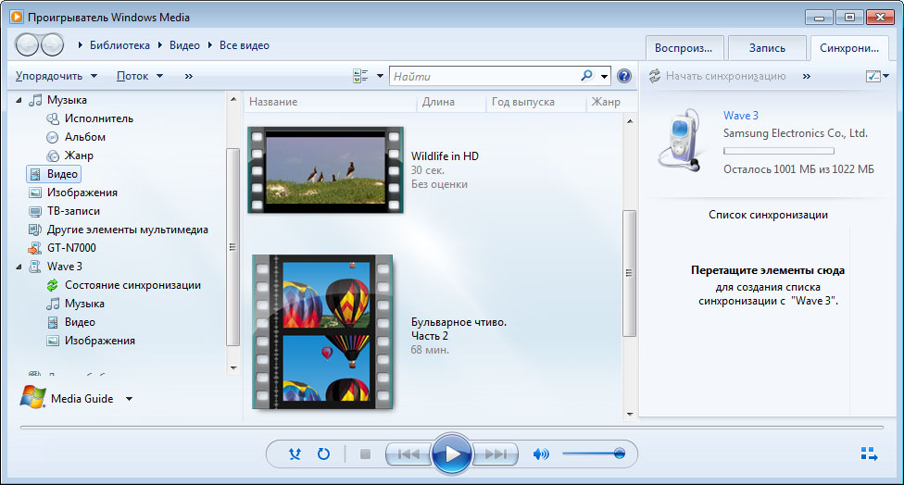
Task: Click the Wave 3 device link
Action: [741, 115]
